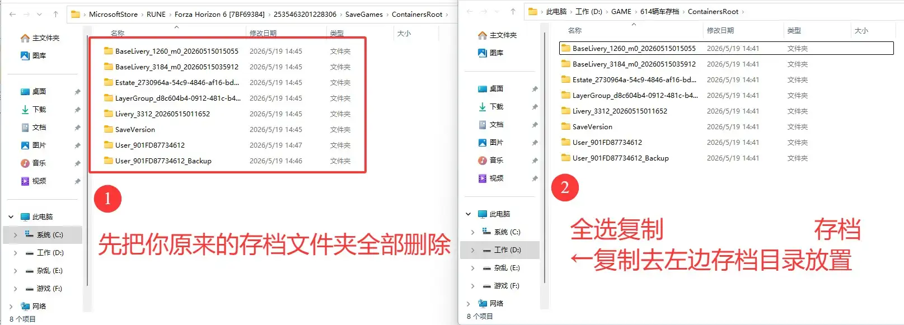Click SaveGames in left window address bar
This screenshot has width=904, height=325.
tap(364, 15)
